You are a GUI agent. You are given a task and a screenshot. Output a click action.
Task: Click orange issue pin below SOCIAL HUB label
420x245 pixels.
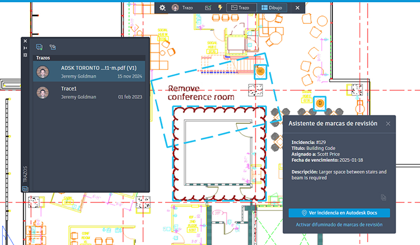(320, 103)
